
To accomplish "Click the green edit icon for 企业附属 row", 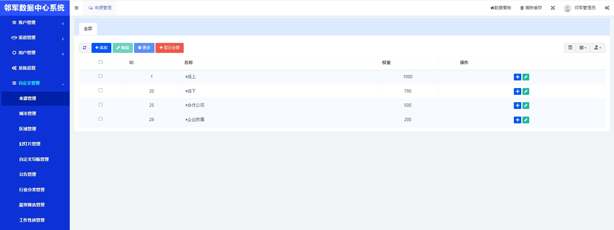I will (x=526, y=120).
